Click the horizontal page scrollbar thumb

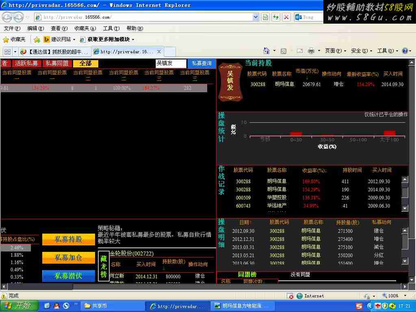(40, 286)
